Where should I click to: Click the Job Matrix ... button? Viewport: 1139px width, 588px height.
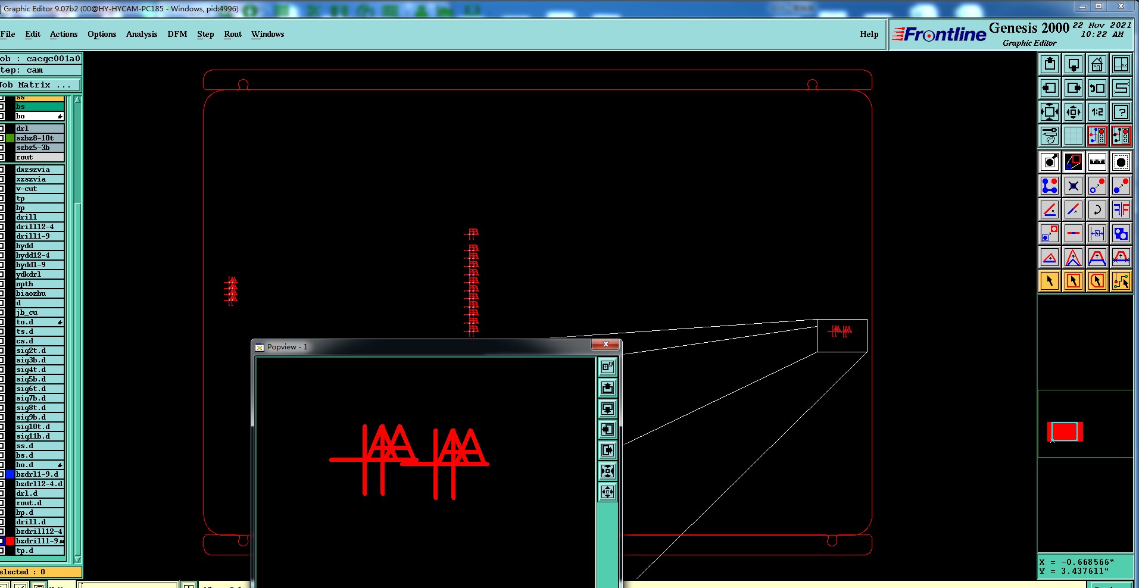pyautogui.click(x=40, y=85)
